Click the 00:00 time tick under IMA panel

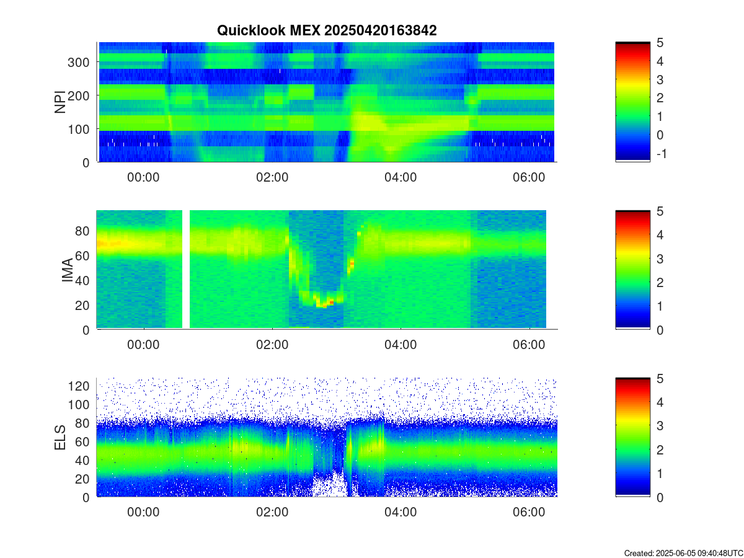coord(143,344)
